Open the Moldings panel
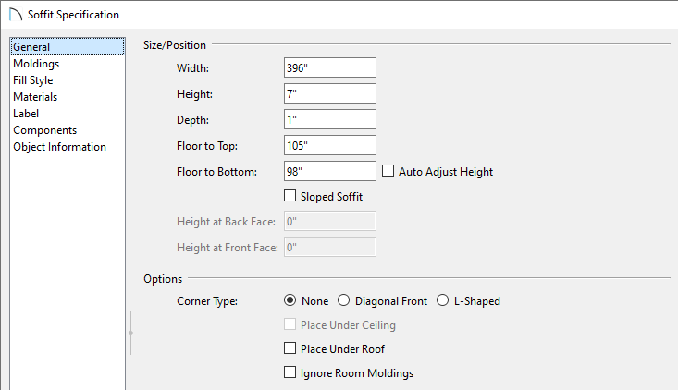 point(36,64)
